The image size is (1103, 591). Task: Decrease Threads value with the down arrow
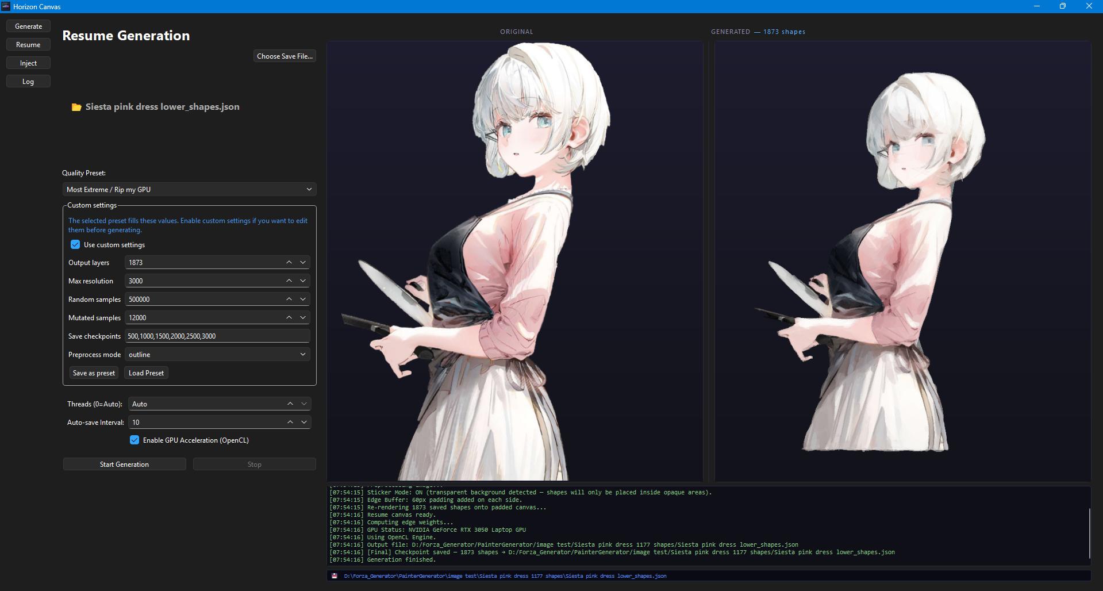pyautogui.click(x=304, y=404)
